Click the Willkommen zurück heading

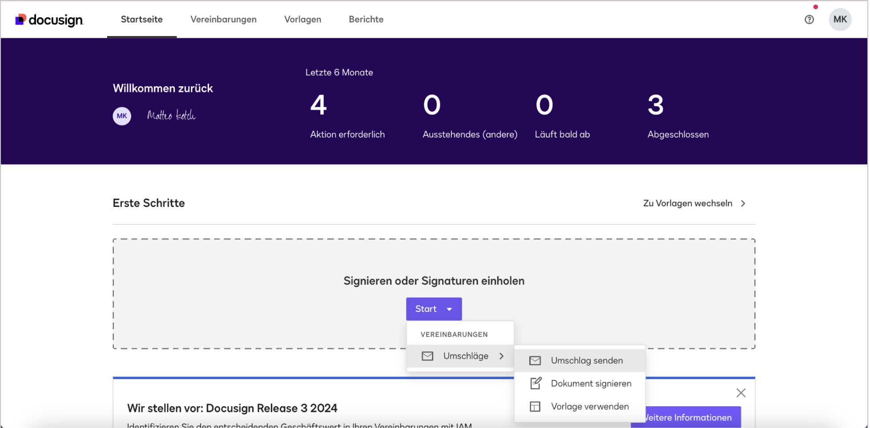(x=163, y=88)
